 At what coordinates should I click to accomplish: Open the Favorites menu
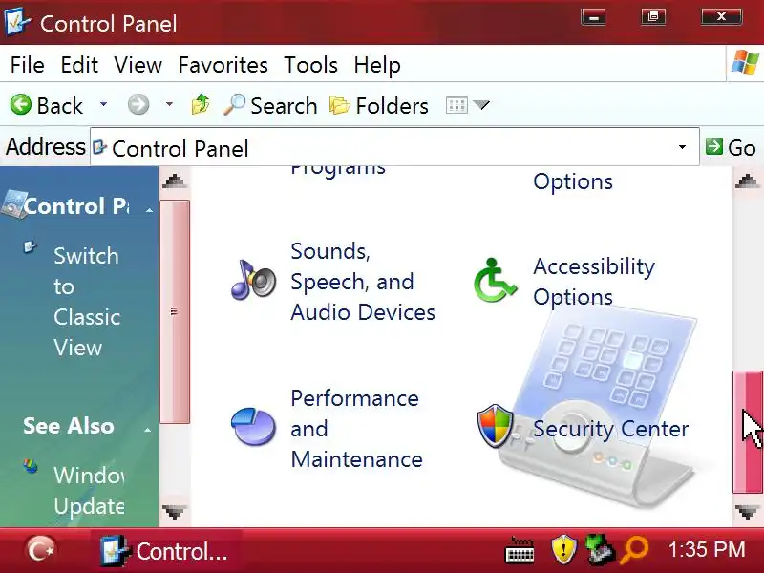coord(223,65)
